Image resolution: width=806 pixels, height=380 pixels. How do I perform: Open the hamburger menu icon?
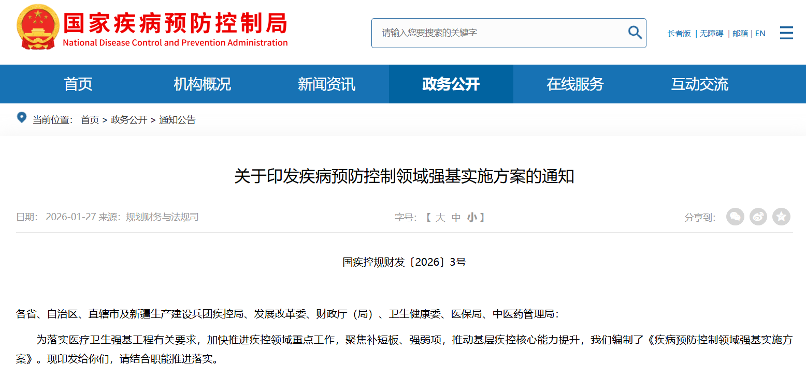[x=786, y=33]
